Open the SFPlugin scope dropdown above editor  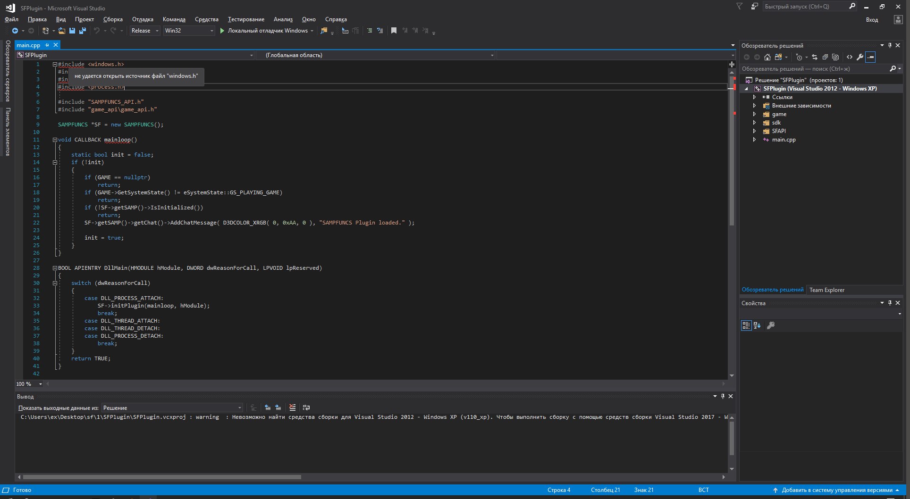click(135, 55)
